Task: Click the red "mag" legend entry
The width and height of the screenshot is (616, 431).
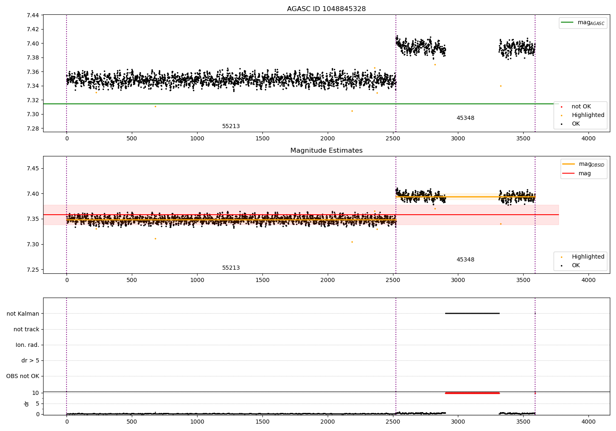Action: tap(577, 173)
